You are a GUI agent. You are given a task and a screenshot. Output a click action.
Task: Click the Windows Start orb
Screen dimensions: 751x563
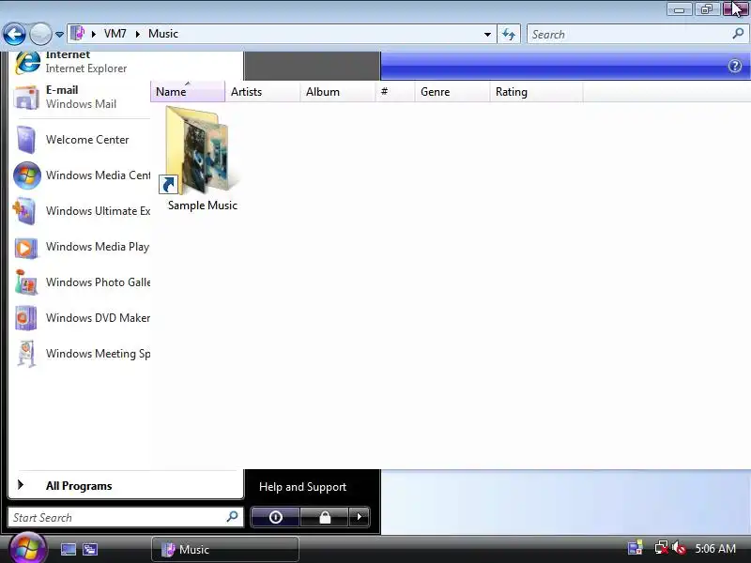coord(27,549)
